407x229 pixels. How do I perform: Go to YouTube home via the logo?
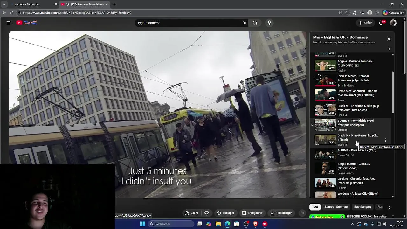[27, 23]
